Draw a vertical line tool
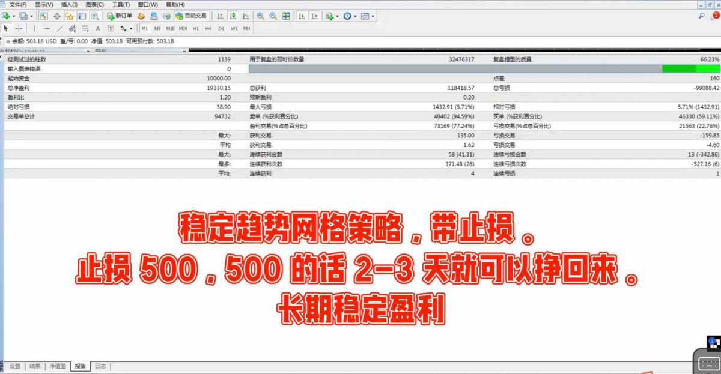The width and height of the screenshot is (721, 374). click(34, 28)
